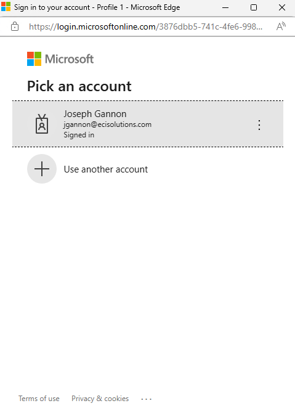This screenshot has width=295, height=406.
Task: Minimize the Edge sign-in window
Action: [225, 7]
